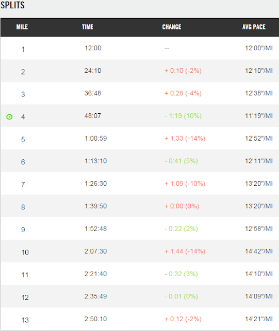Screen dimensions: 279x331
Task: Click the change value + 0:12 (-2%)
Action: click(x=183, y=319)
